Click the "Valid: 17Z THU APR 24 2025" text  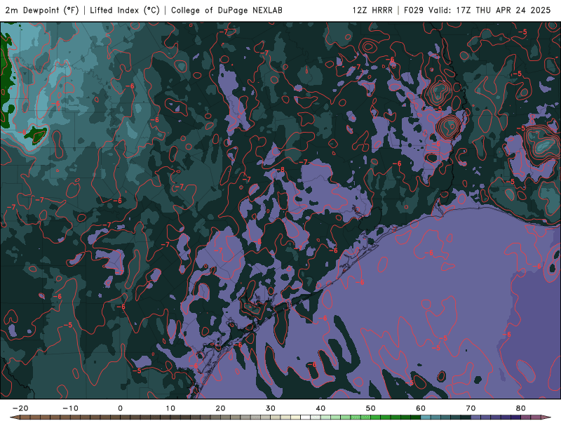(489, 10)
